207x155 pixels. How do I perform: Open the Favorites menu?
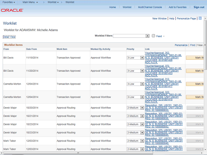[9, 2]
